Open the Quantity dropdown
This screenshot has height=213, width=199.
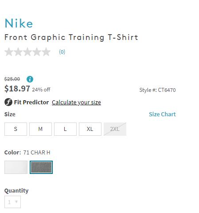[12, 202]
